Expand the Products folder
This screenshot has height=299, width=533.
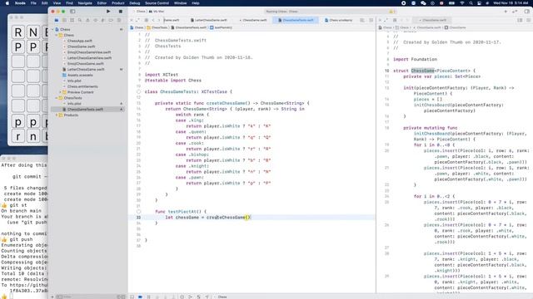tap(57, 115)
